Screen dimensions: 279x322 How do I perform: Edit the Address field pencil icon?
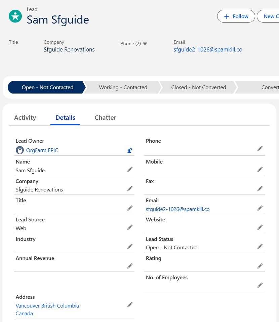click(130, 305)
